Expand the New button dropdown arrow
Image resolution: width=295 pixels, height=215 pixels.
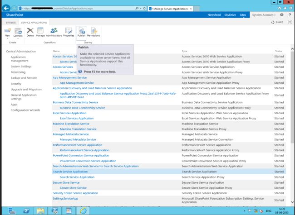click(x=7, y=38)
